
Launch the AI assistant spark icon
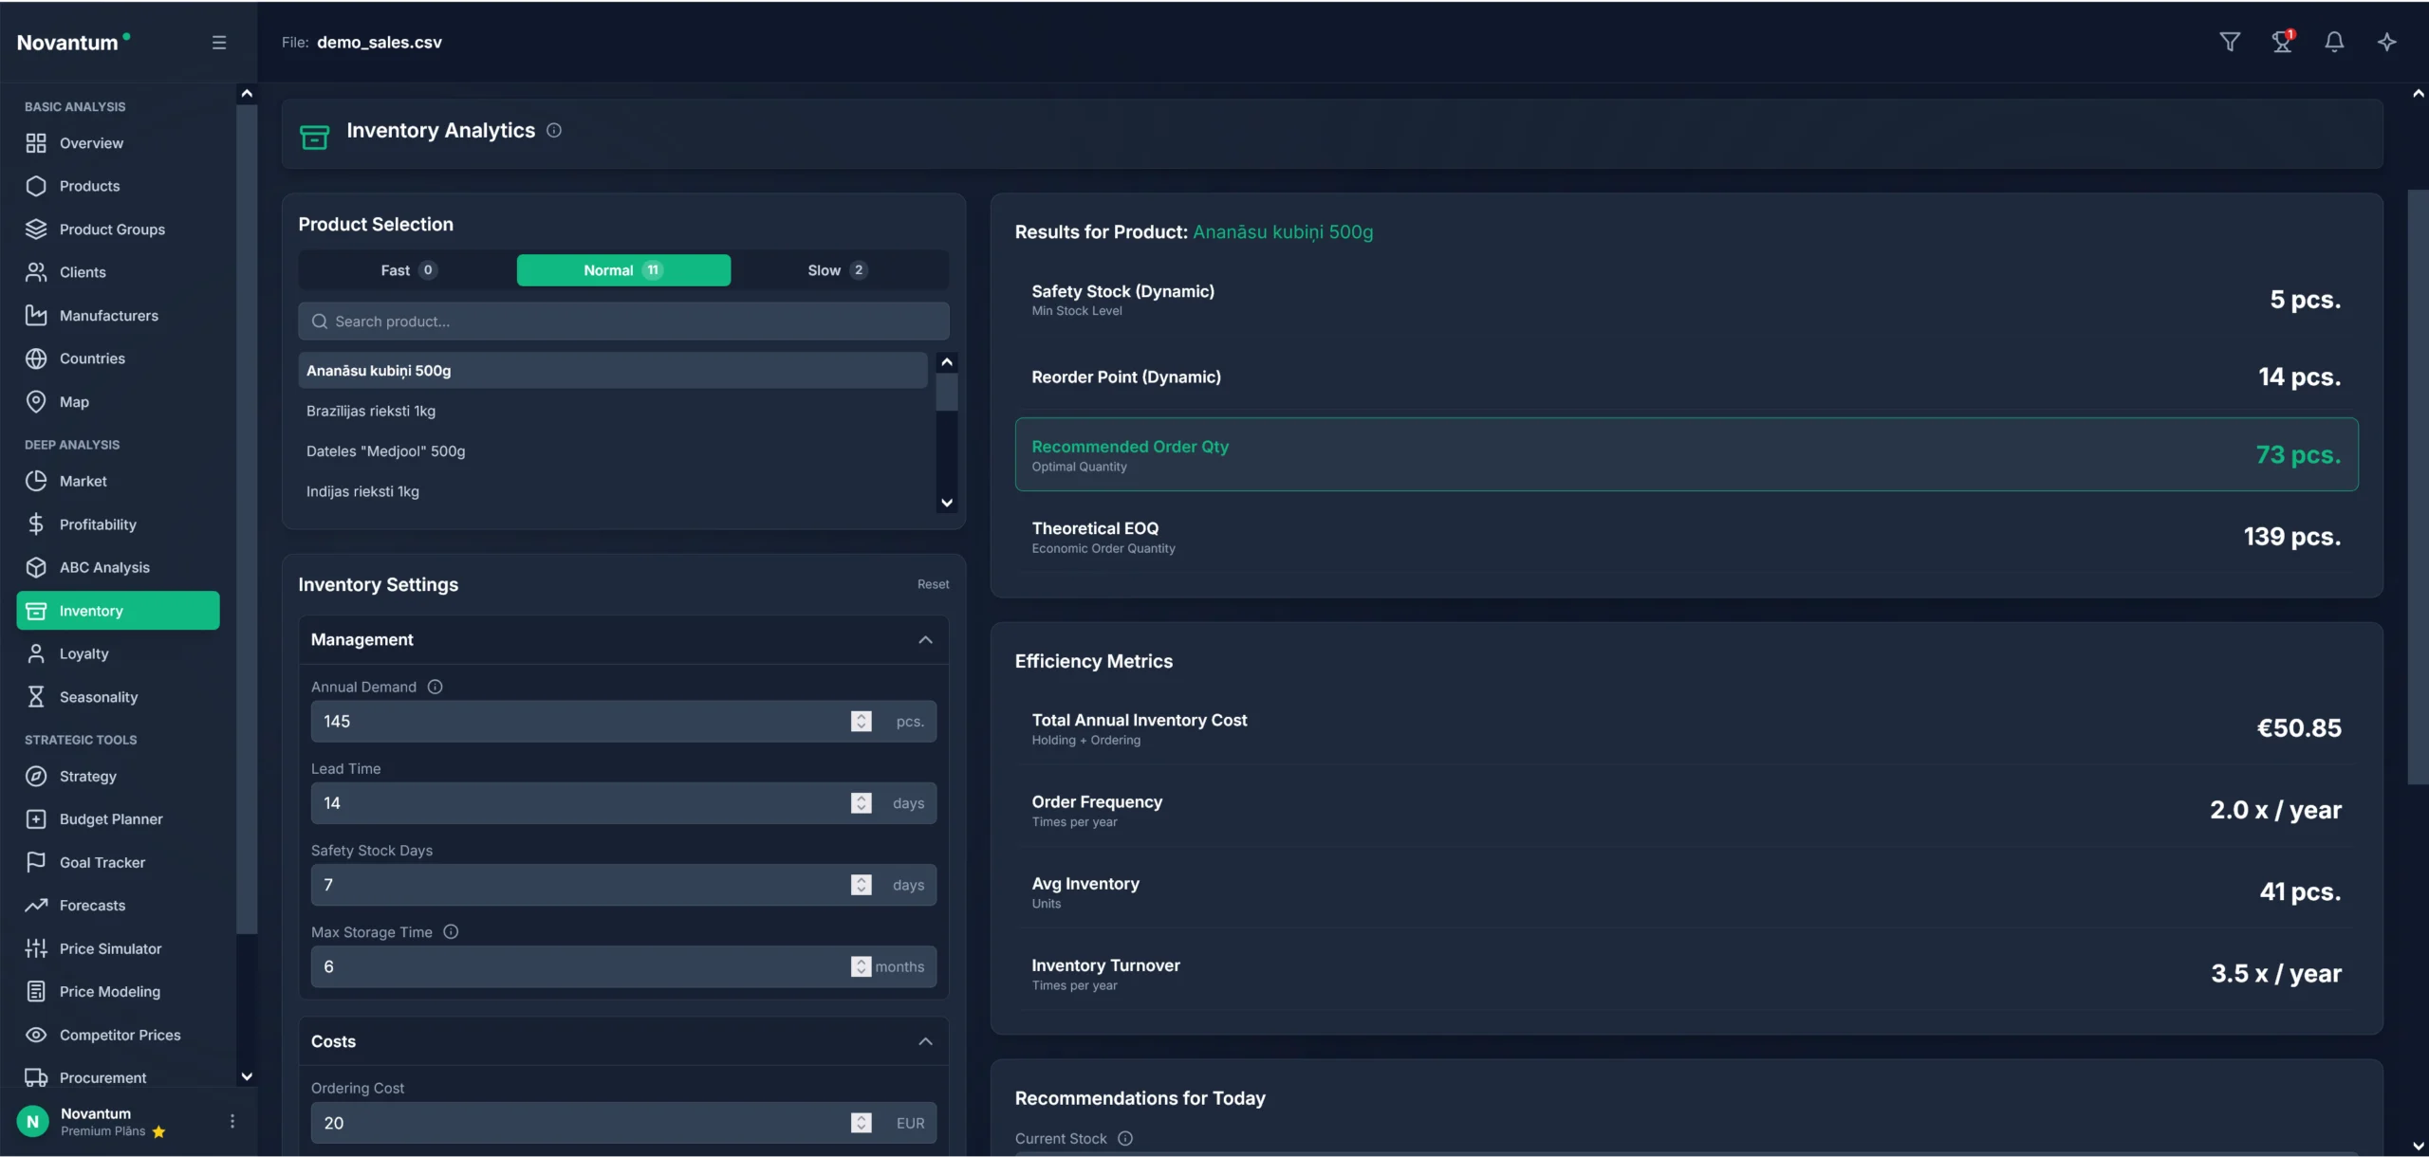point(2387,42)
